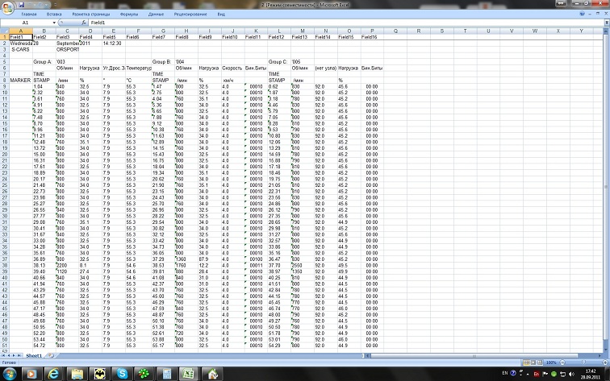Click the fx insert function icon

pyautogui.click(x=84, y=23)
